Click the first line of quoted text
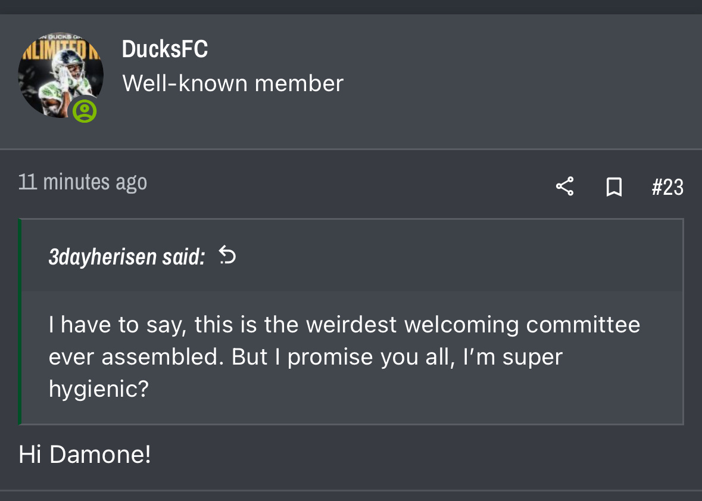Viewport: 702px width, 501px height. tap(344, 325)
